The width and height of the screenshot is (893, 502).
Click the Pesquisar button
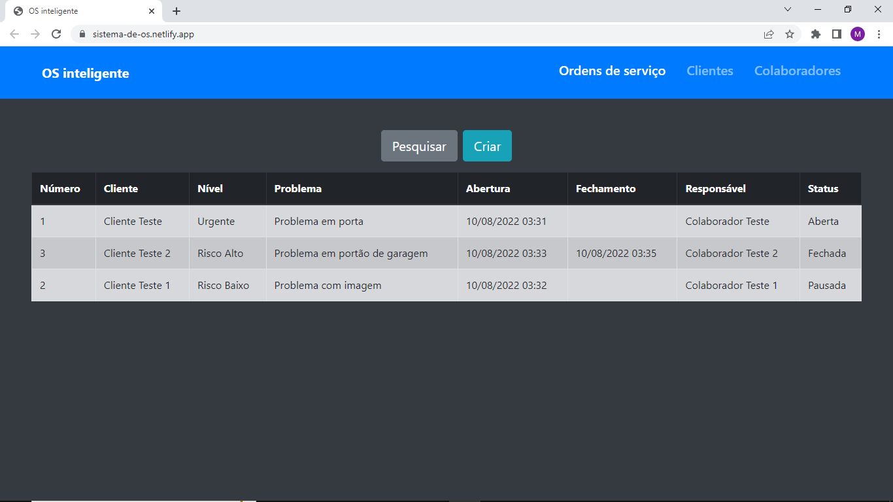[x=419, y=146]
